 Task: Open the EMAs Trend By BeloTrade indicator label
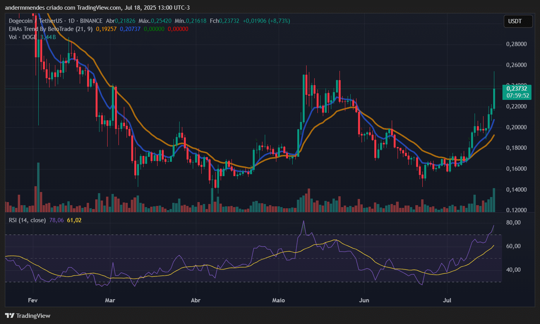(51, 29)
